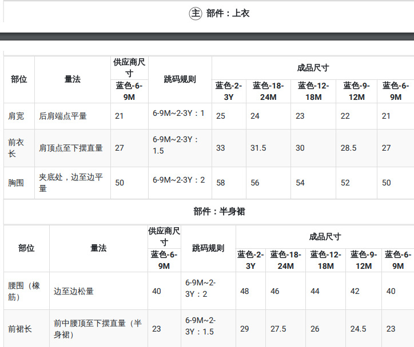
Task: Click 成品尺寸 header in 上衣 table
Action: click(313, 68)
